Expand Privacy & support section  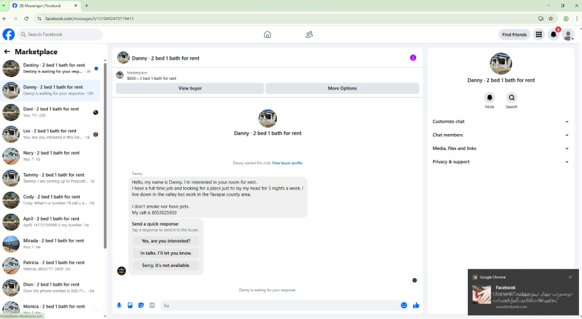tap(500, 162)
